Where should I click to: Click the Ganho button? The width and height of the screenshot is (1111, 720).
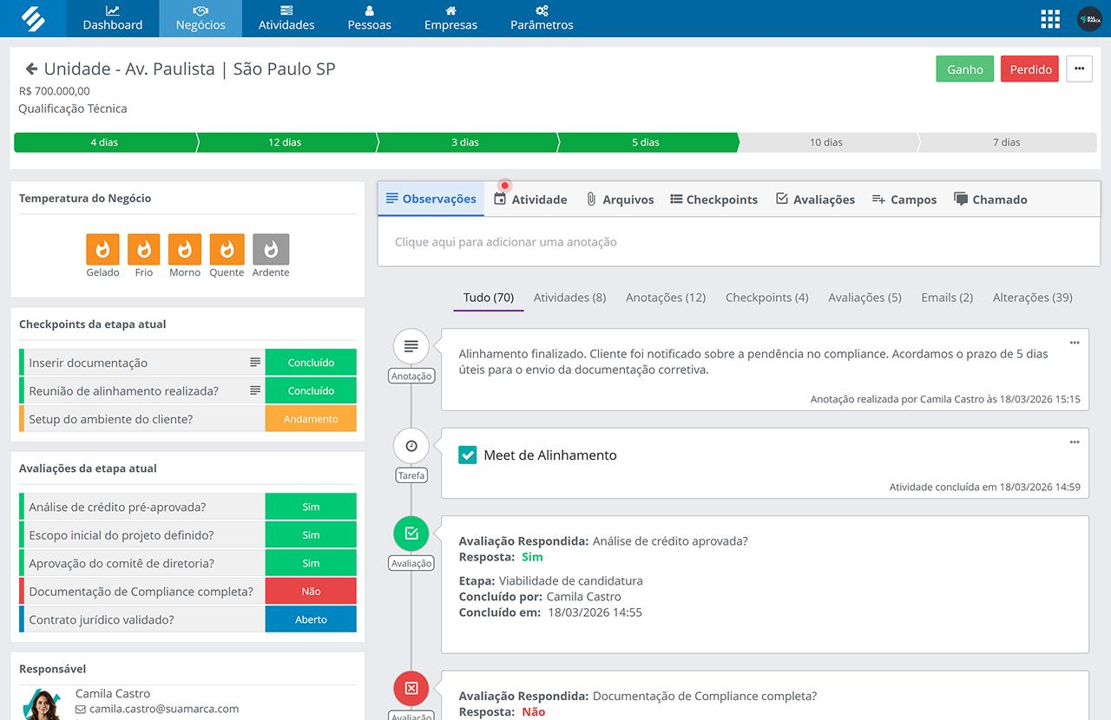[x=964, y=68]
